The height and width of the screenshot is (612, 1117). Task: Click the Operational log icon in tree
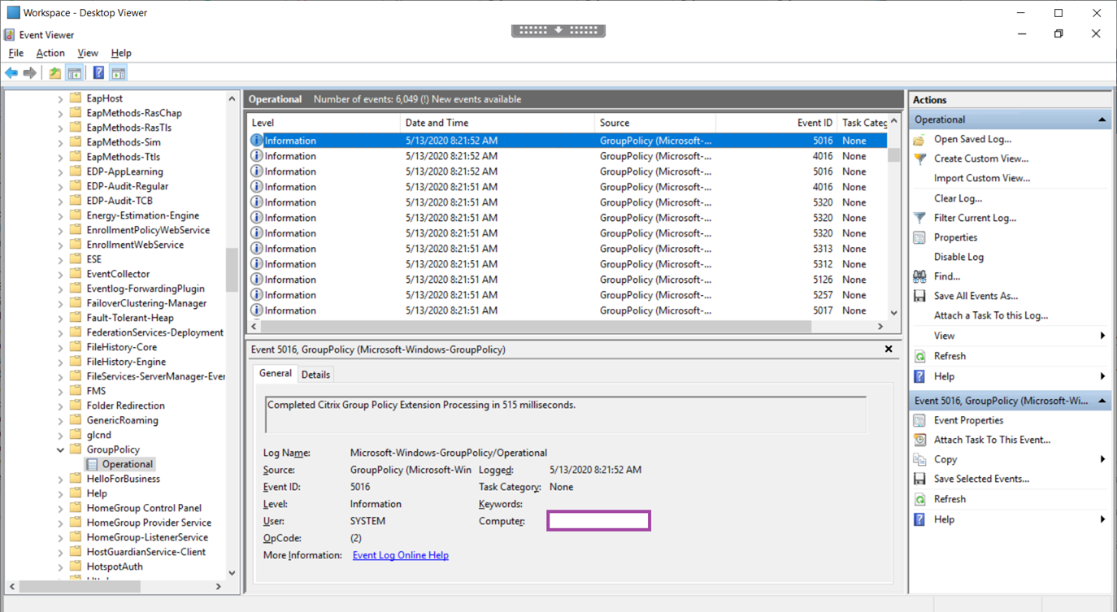(x=92, y=464)
